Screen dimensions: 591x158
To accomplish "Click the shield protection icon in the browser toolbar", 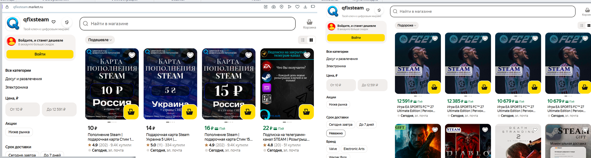I will 282,7.
